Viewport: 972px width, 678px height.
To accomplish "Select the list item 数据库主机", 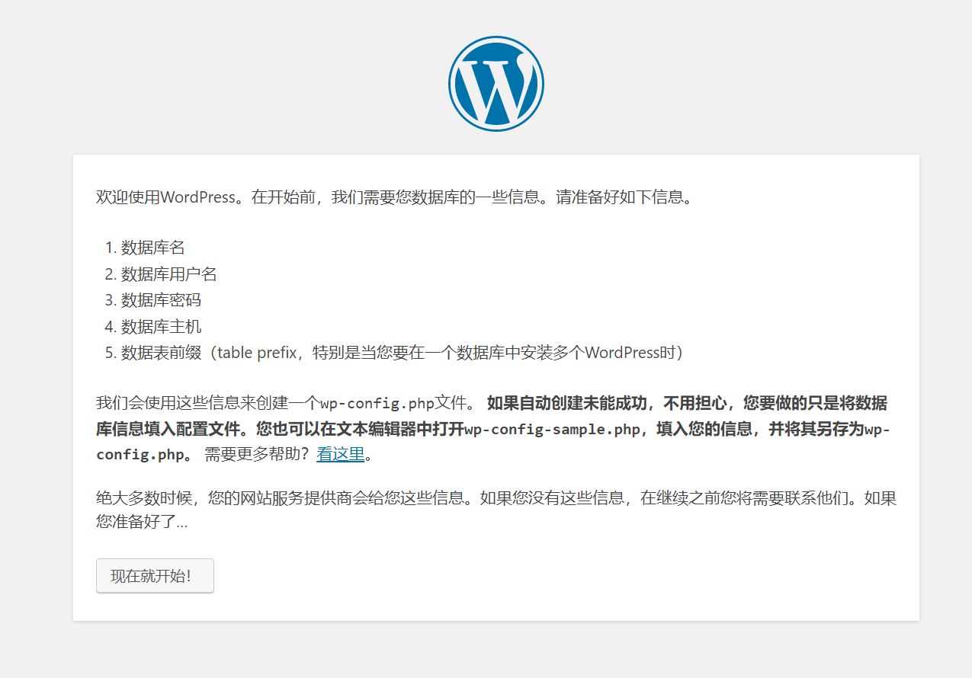I will click(x=161, y=326).
